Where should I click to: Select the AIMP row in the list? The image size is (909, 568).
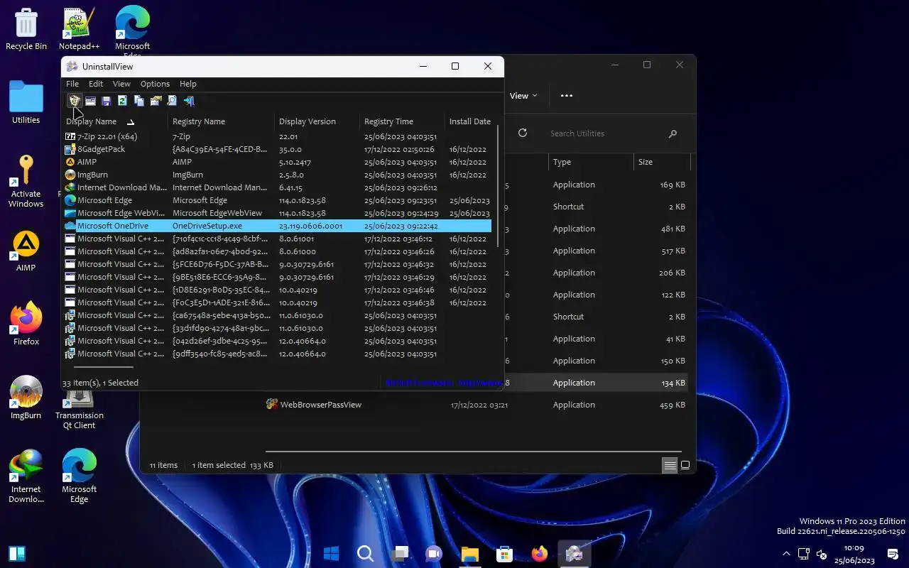[277, 162]
